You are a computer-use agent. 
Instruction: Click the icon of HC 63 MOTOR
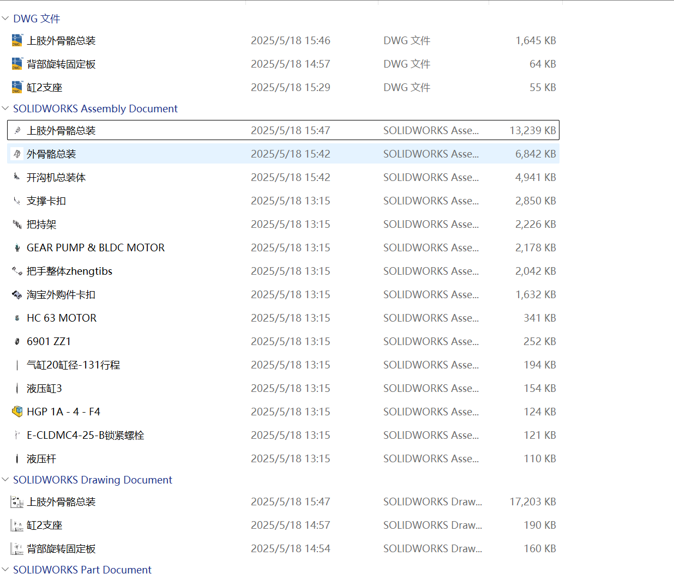point(17,318)
